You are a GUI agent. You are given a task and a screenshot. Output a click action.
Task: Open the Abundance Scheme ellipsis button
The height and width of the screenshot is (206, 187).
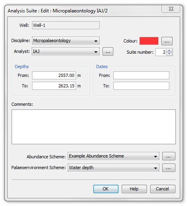click(x=169, y=156)
